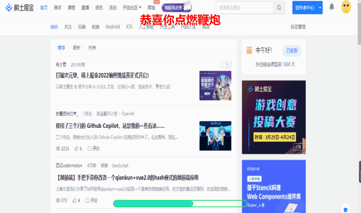Select the 后端 category tab
Screen dimensions: 361x213
click(82, 27)
